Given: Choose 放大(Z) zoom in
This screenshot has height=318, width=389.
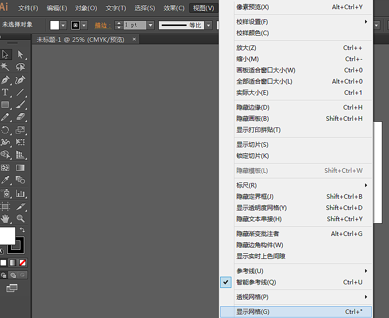Looking at the screenshot, I should coord(296,48).
